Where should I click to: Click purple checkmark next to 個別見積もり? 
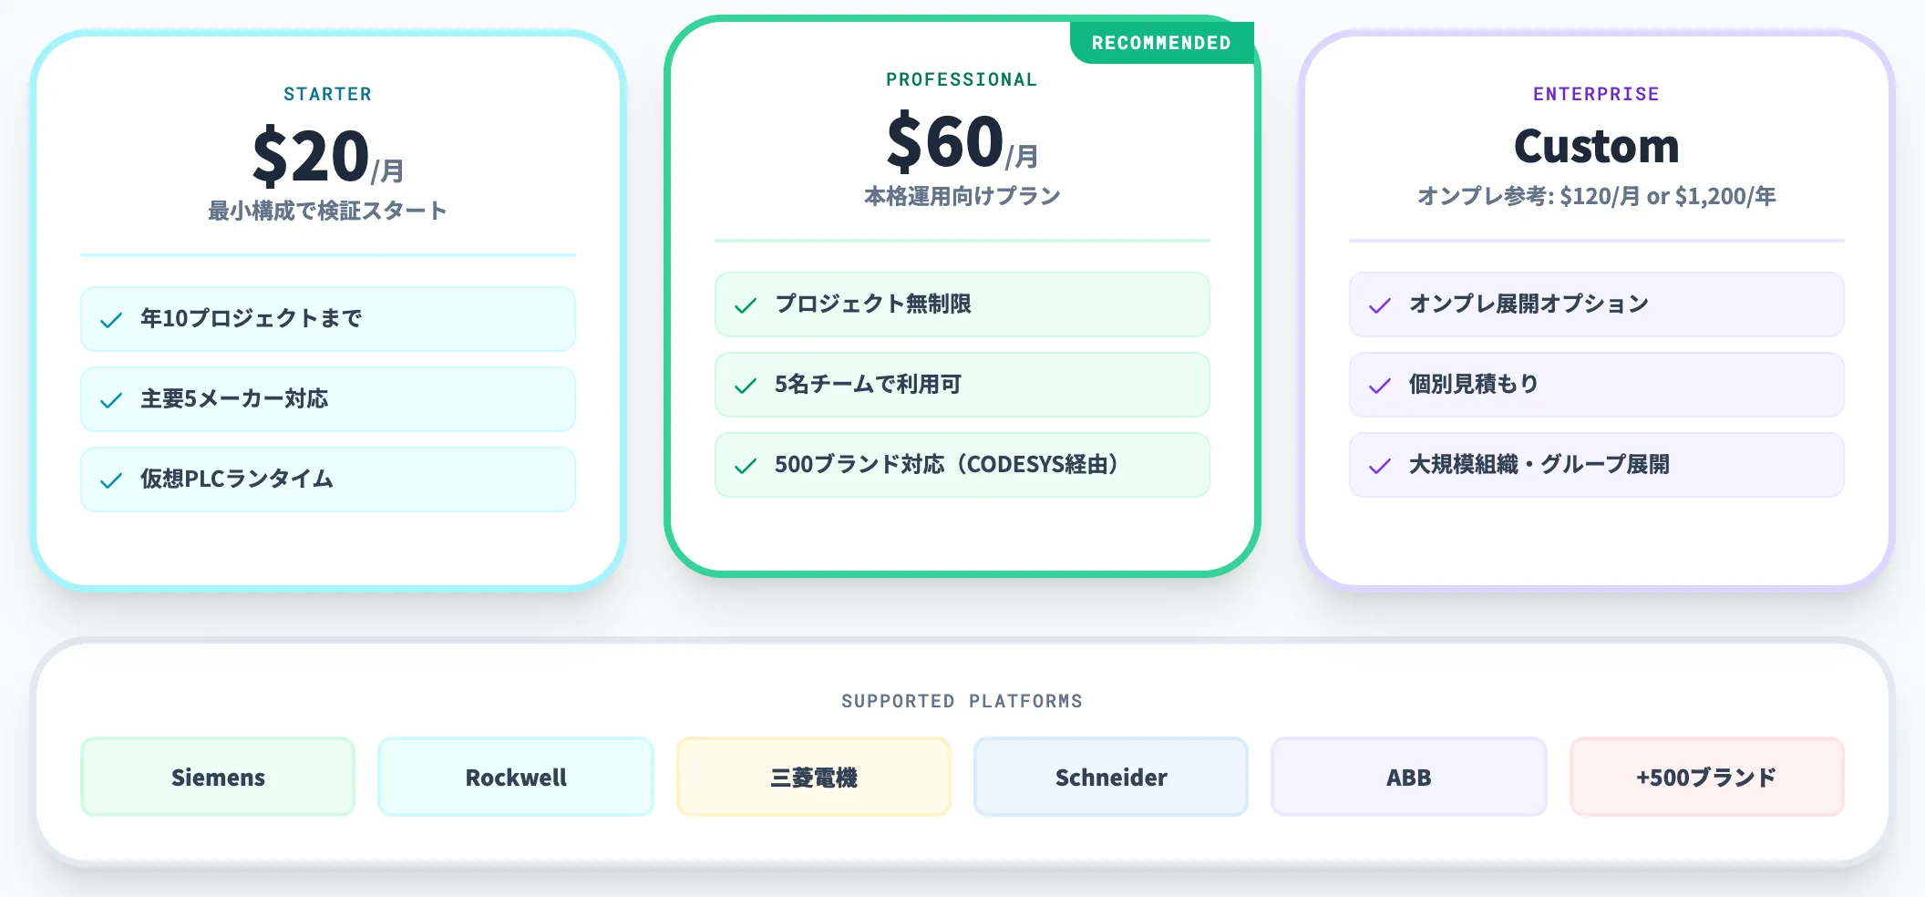click(x=1380, y=386)
